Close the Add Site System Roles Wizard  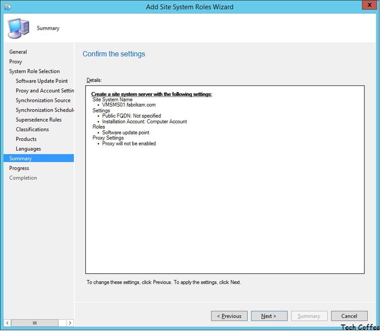click(x=369, y=5)
